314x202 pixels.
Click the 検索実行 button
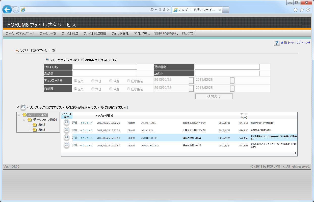(214, 96)
